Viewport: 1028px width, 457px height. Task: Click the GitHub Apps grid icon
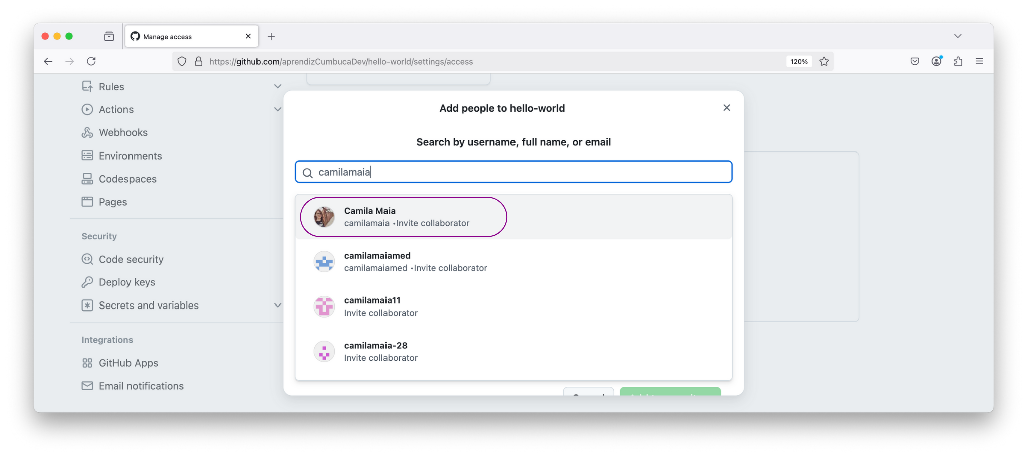pyautogui.click(x=87, y=363)
